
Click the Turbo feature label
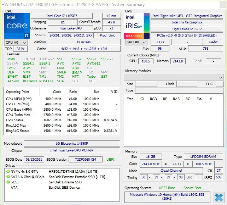point(91,77)
